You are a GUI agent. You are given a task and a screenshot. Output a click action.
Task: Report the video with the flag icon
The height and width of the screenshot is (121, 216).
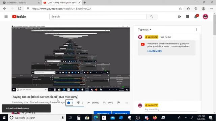click(x=118, y=103)
